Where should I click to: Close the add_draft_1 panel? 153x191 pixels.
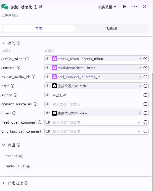click(x=145, y=7)
